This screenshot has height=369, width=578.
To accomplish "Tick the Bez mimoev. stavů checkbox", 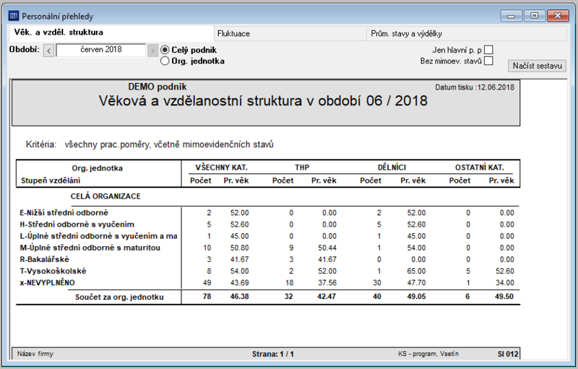I will 488,61.
